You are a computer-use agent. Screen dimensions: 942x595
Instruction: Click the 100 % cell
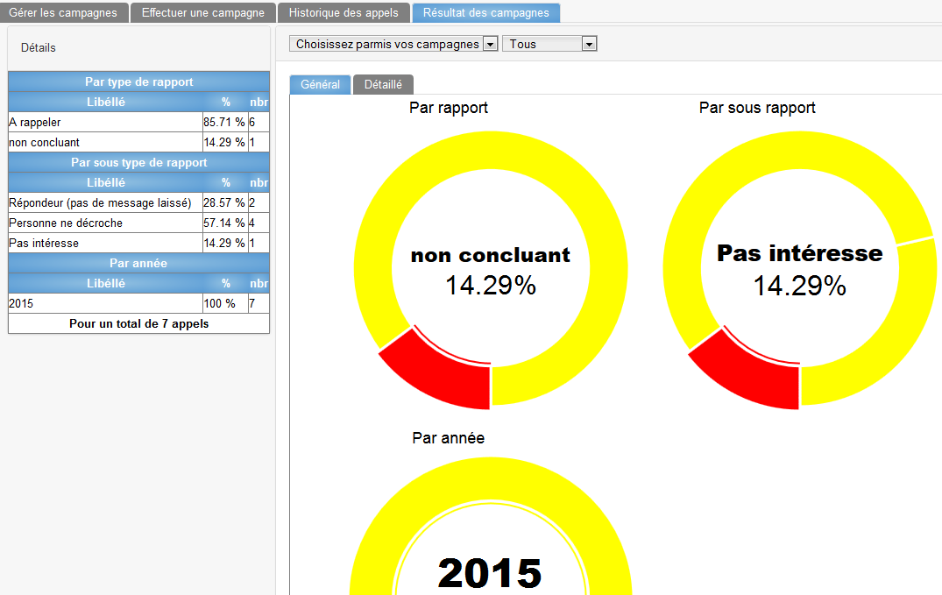[x=224, y=303]
